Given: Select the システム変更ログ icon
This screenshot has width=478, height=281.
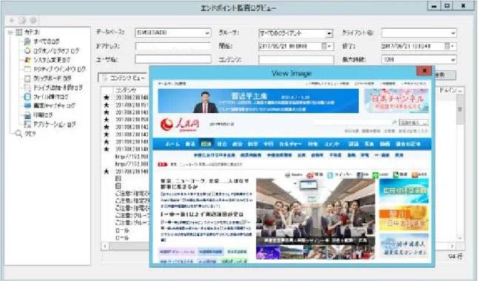Looking at the screenshot, I should tap(27, 60).
